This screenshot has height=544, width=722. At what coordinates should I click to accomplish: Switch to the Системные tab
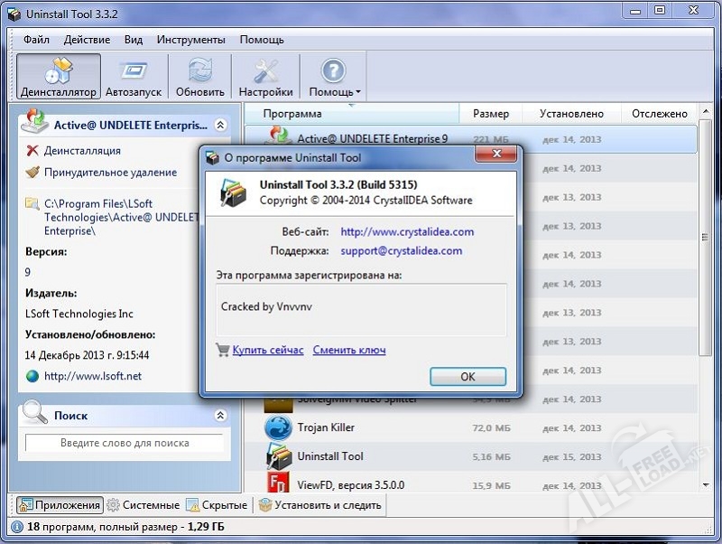tap(143, 505)
